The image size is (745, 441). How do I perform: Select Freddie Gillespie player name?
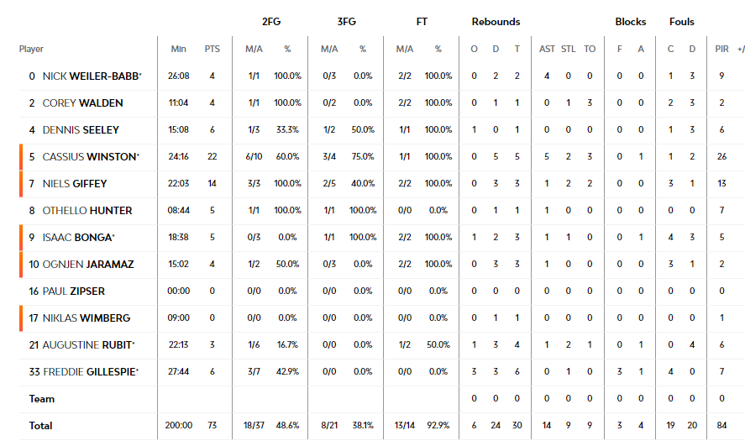89,372
